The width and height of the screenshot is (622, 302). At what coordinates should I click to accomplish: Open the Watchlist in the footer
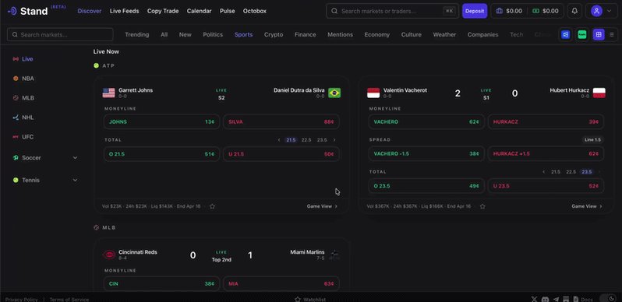(x=309, y=299)
